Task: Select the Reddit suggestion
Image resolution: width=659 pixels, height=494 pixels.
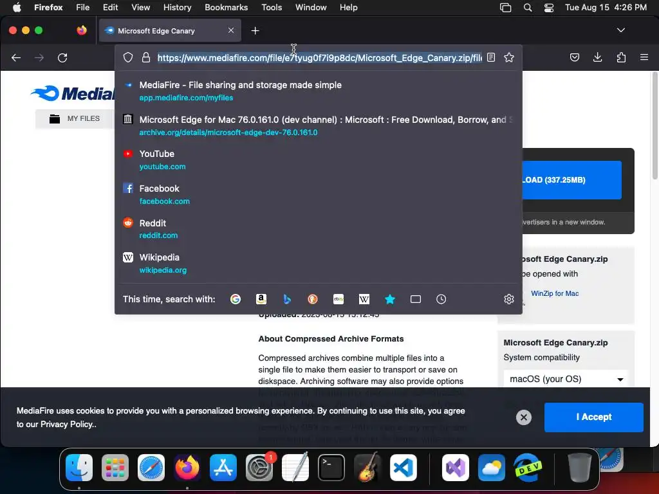Action: click(318, 229)
